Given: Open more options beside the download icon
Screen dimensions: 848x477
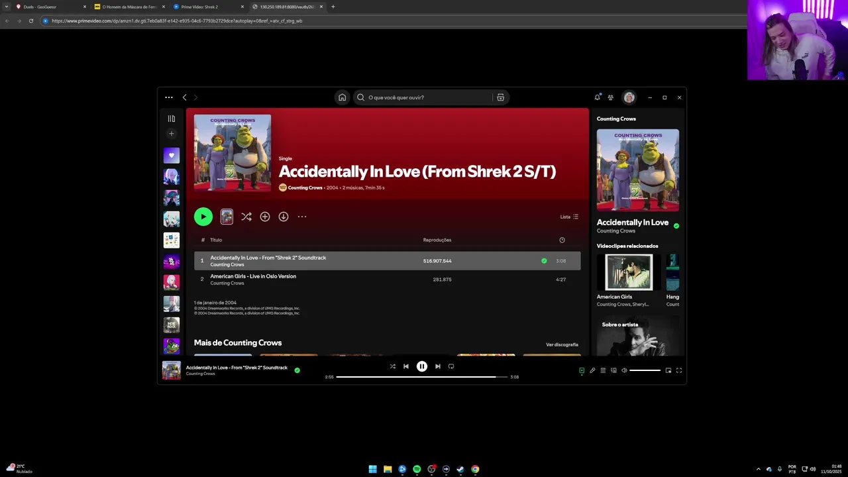Looking at the screenshot, I should tap(302, 217).
